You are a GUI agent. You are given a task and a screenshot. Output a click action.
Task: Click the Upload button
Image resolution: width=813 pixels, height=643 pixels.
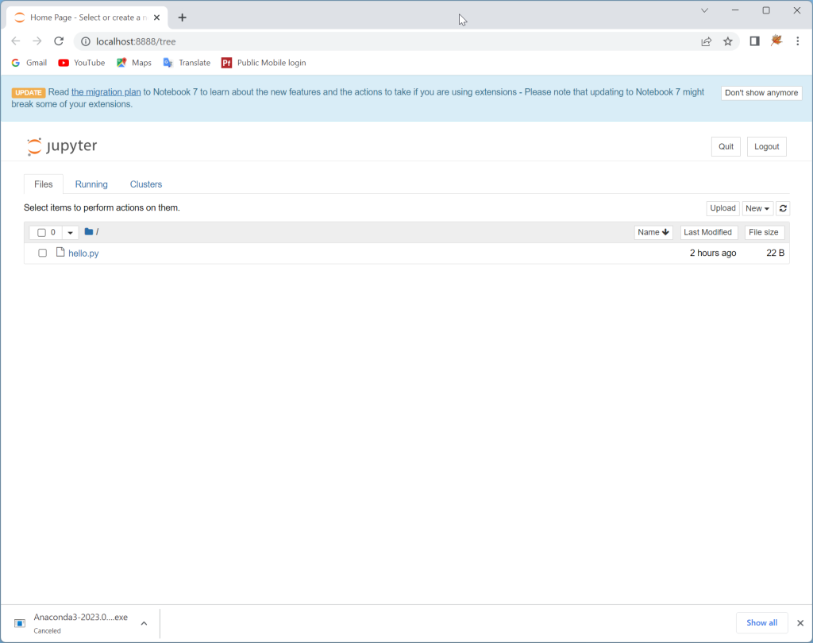pos(722,208)
